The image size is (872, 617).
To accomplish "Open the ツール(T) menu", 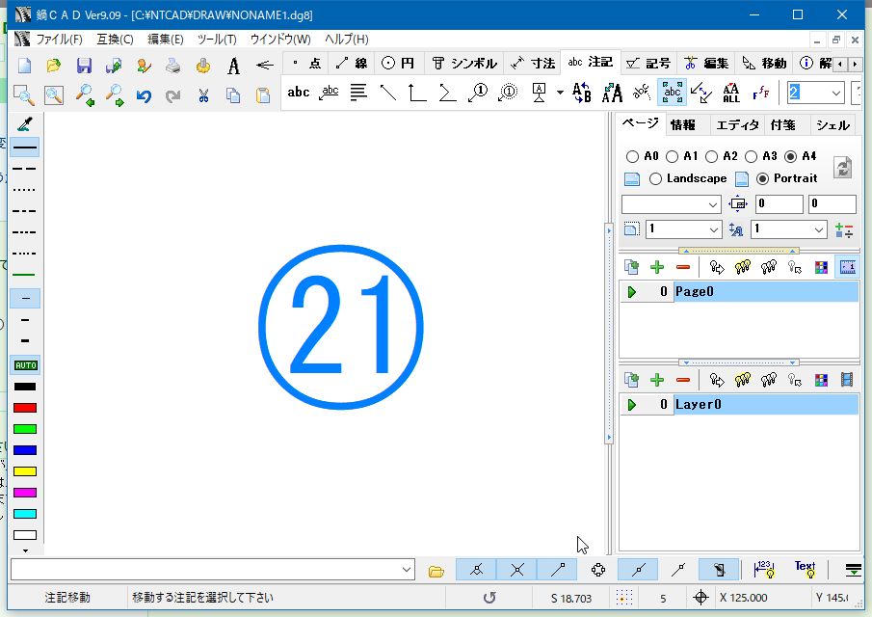I will coord(217,40).
